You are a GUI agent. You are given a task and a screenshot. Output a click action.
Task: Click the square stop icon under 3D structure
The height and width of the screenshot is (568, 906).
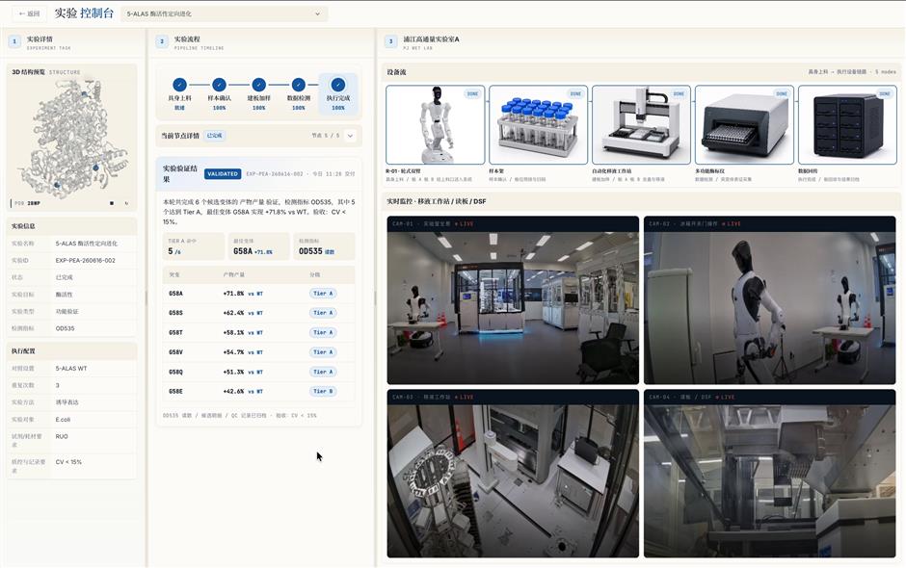pos(112,203)
